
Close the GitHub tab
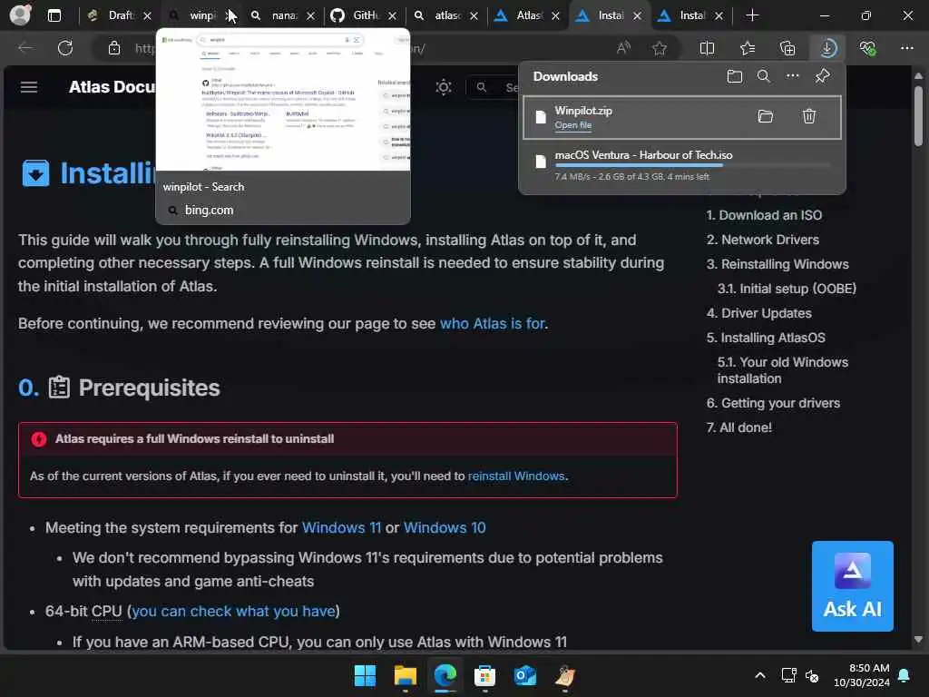coord(392,16)
